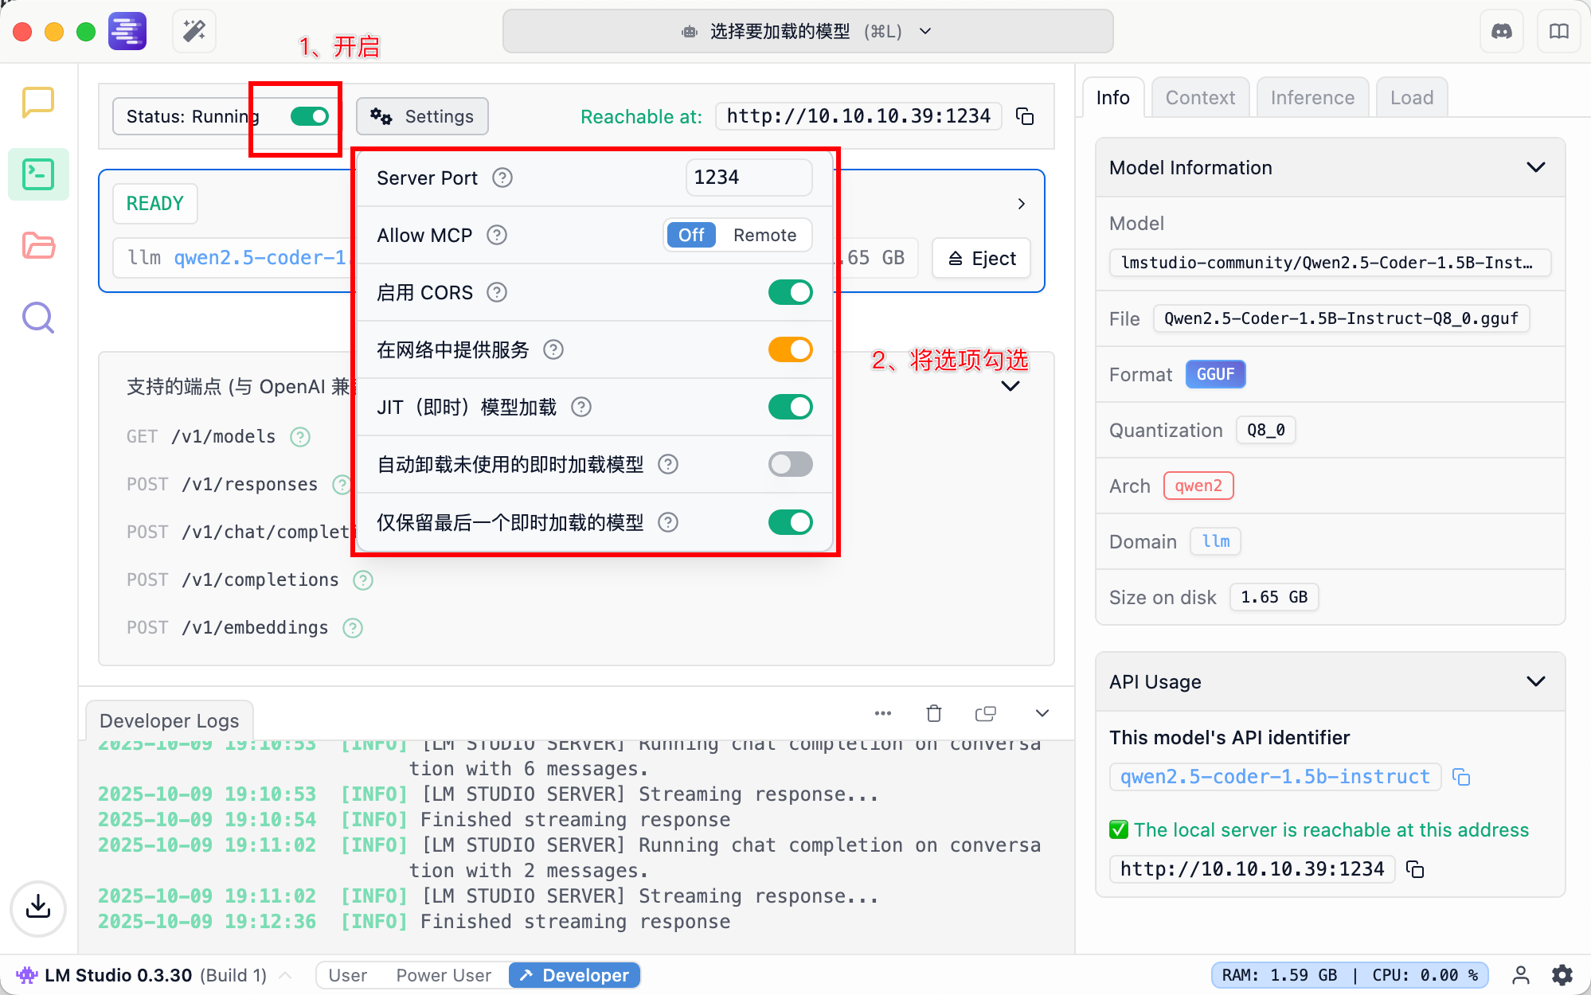Pop out Developer Logs into new window
1591x995 pixels.
tap(986, 713)
